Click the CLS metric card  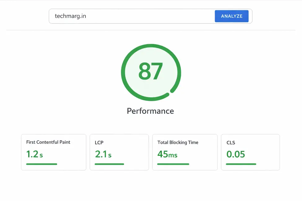pos(250,152)
